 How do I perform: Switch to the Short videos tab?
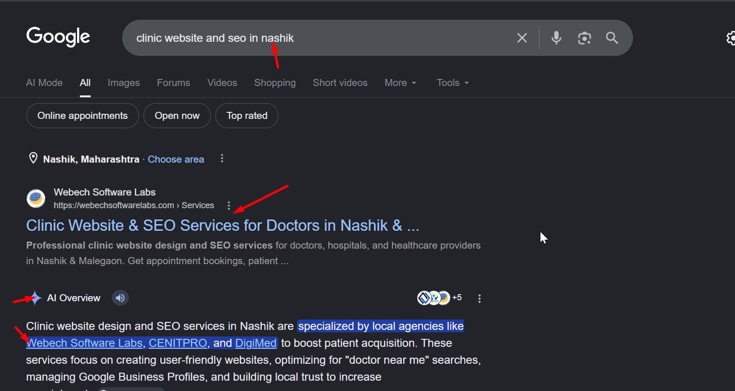pyautogui.click(x=340, y=83)
